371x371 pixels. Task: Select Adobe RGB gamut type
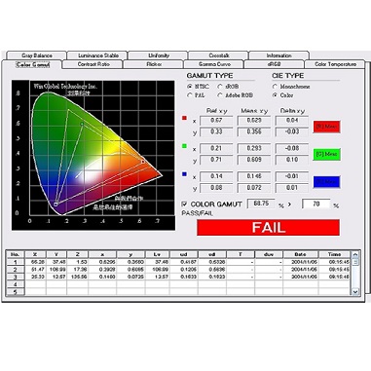pyautogui.click(x=220, y=95)
